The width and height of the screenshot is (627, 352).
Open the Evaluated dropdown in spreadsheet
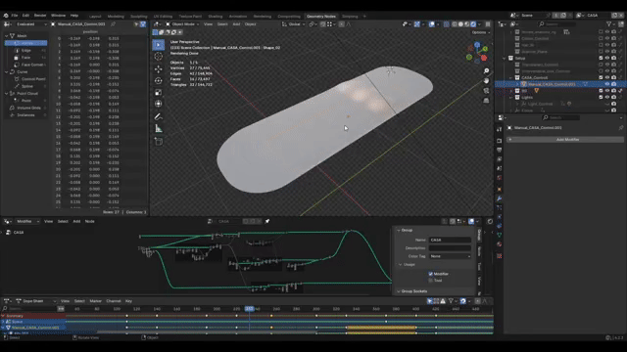pos(31,24)
